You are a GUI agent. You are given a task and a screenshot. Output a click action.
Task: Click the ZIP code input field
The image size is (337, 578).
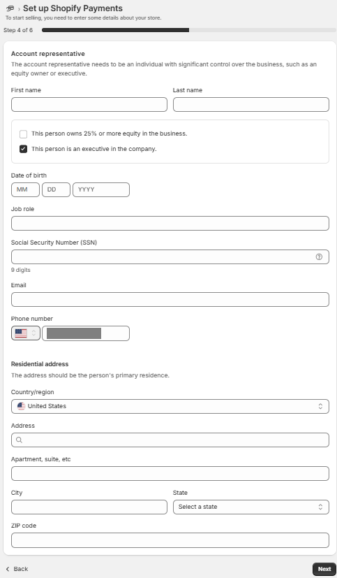[170, 540]
